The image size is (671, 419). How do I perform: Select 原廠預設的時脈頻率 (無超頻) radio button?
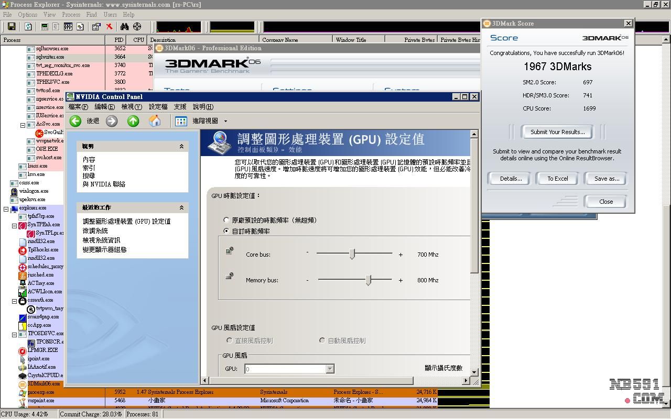(x=226, y=220)
